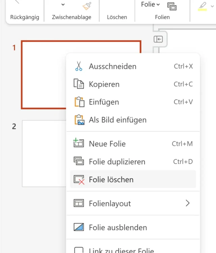Click the slide layout icon in Folien group
216x253 pixels.
(172, 6)
